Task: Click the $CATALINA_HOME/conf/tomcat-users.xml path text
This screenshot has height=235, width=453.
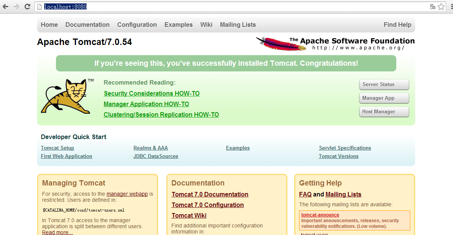Action: pyautogui.click(x=84, y=210)
